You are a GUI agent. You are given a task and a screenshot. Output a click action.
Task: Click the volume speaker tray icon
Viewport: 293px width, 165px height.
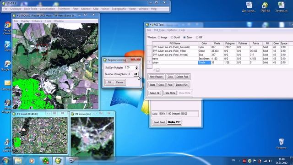270,161
